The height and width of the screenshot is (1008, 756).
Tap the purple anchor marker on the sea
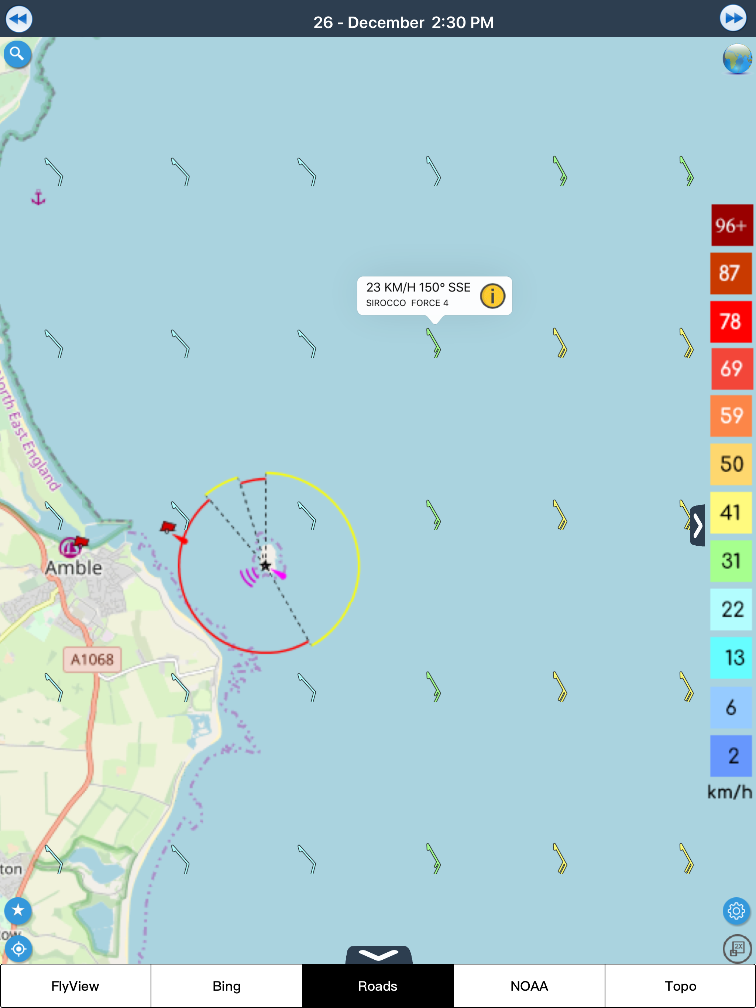38,197
